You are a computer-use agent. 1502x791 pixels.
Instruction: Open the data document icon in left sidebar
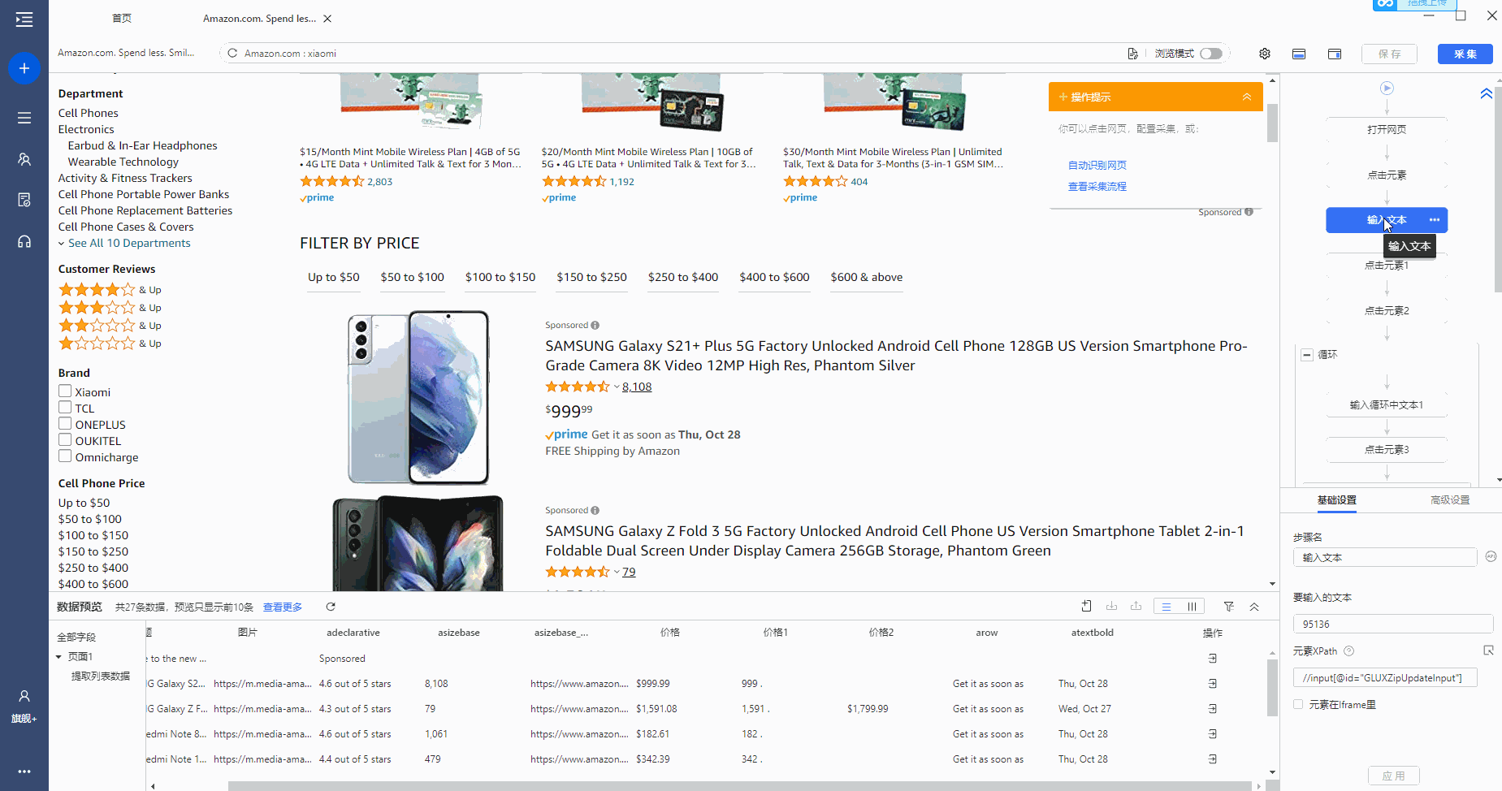[x=24, y=200]
